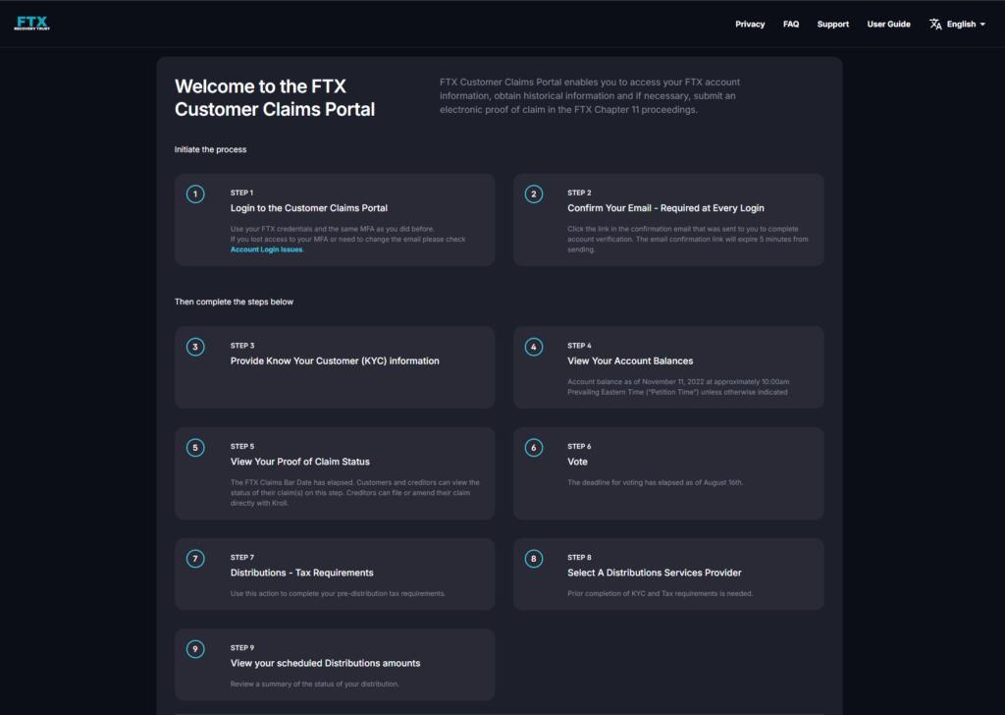Click the 'STEP 2' label

pos(579,193)
